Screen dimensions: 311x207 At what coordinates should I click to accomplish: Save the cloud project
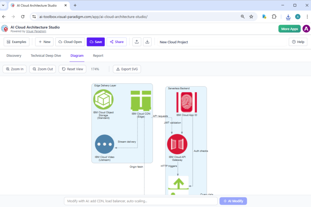pos(96,42)
